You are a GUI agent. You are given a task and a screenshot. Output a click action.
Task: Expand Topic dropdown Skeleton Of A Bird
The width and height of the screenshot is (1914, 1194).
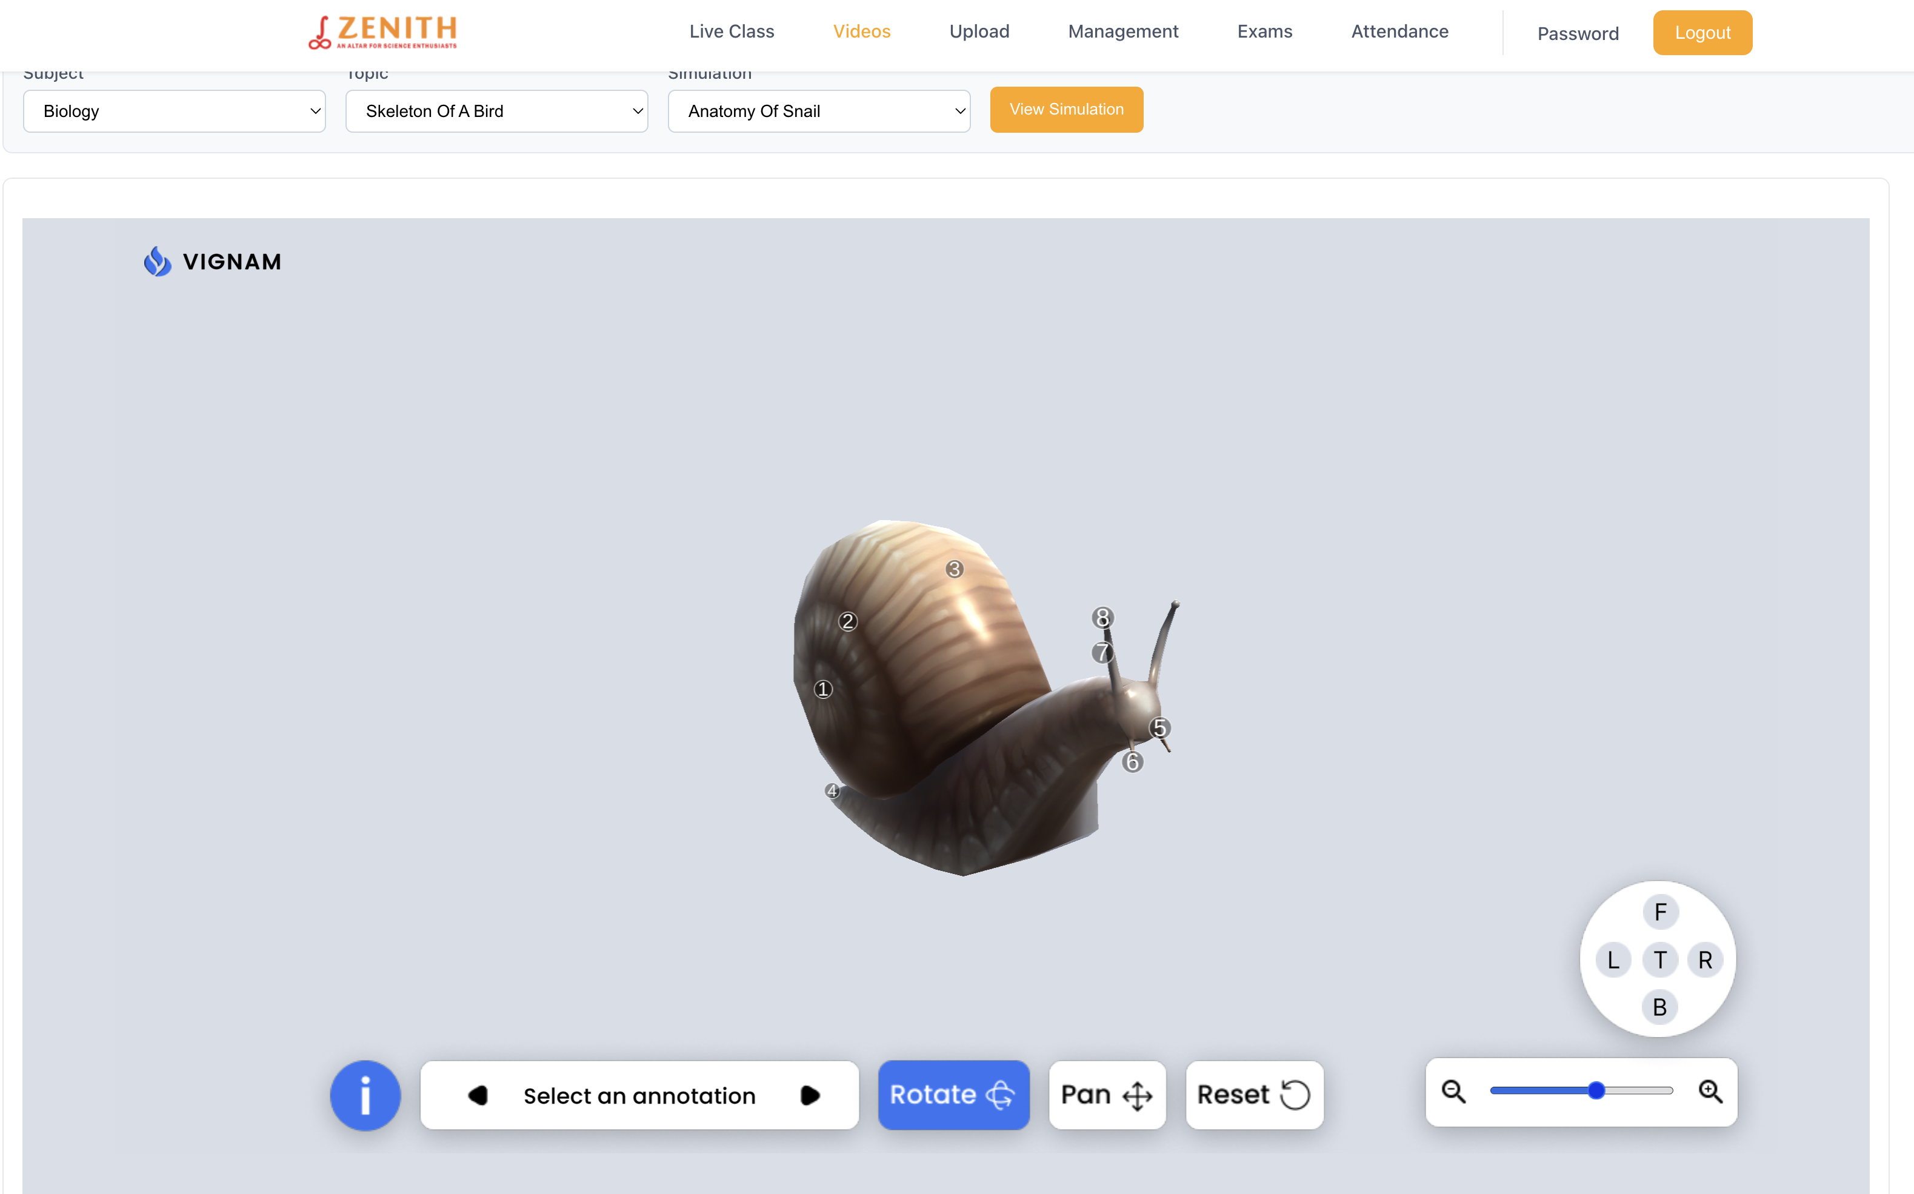coord(496,112)
